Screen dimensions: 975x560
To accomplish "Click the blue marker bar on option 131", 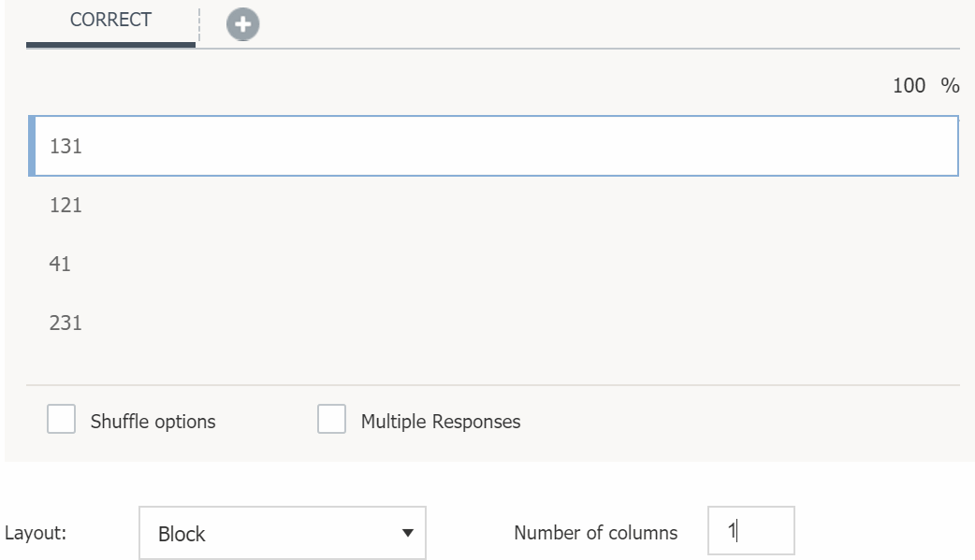I will point(33,146).
